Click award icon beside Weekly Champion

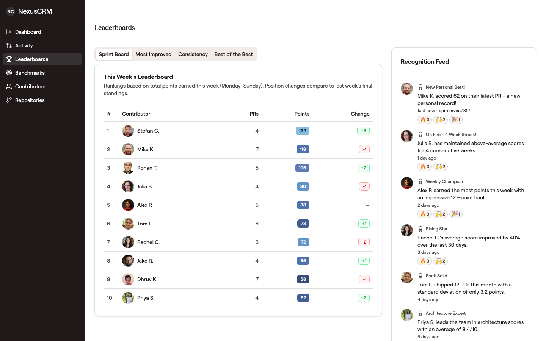[420, 181]
